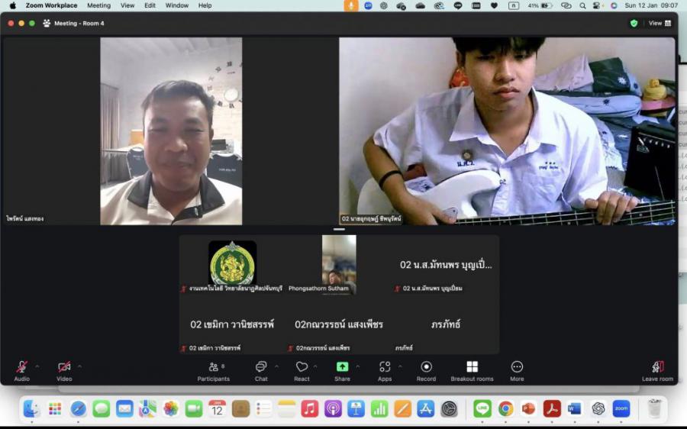687x429 pixels.
Task: Open the Window menu in menu bar
Action: [177, 5]
